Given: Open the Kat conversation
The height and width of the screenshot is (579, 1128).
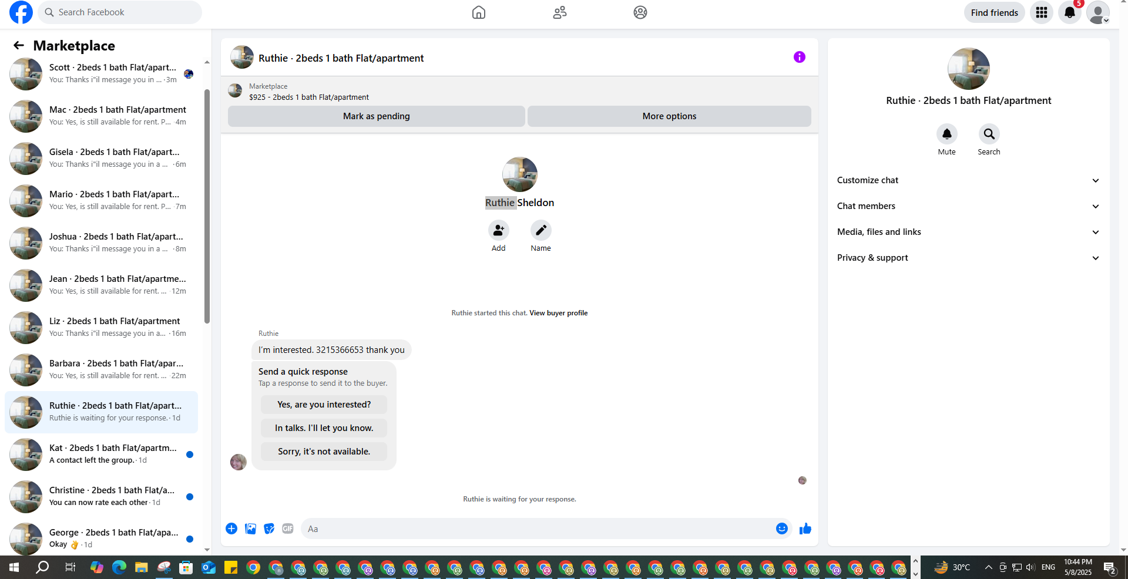Looking at the screenshot, I should (101, 455).
